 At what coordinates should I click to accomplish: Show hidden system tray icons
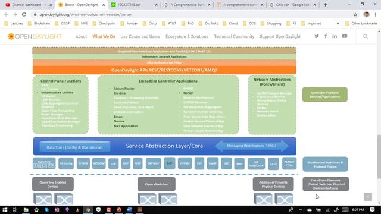301,210
